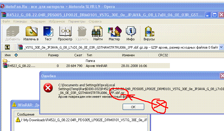
Task: Click the Opera logo in browser title bar
Action: (2, 7)
